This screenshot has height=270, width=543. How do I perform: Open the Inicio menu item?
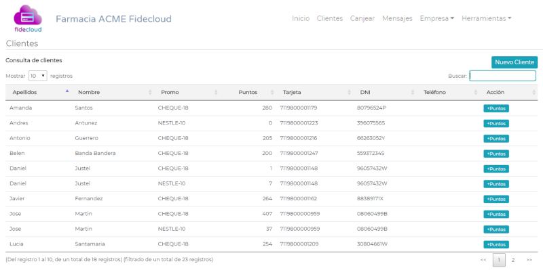point(301,19)
